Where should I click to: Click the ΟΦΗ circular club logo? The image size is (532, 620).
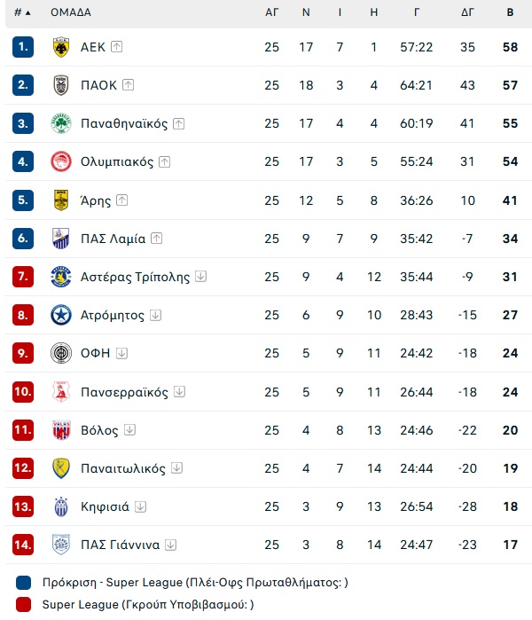point(61,353)
